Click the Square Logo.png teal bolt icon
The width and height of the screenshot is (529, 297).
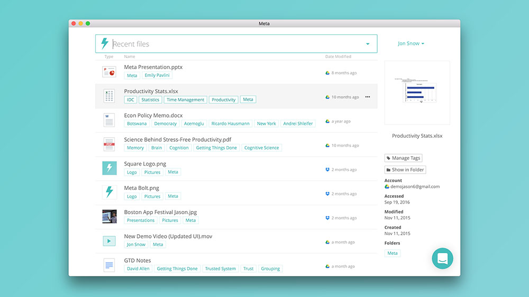[109, 168]
